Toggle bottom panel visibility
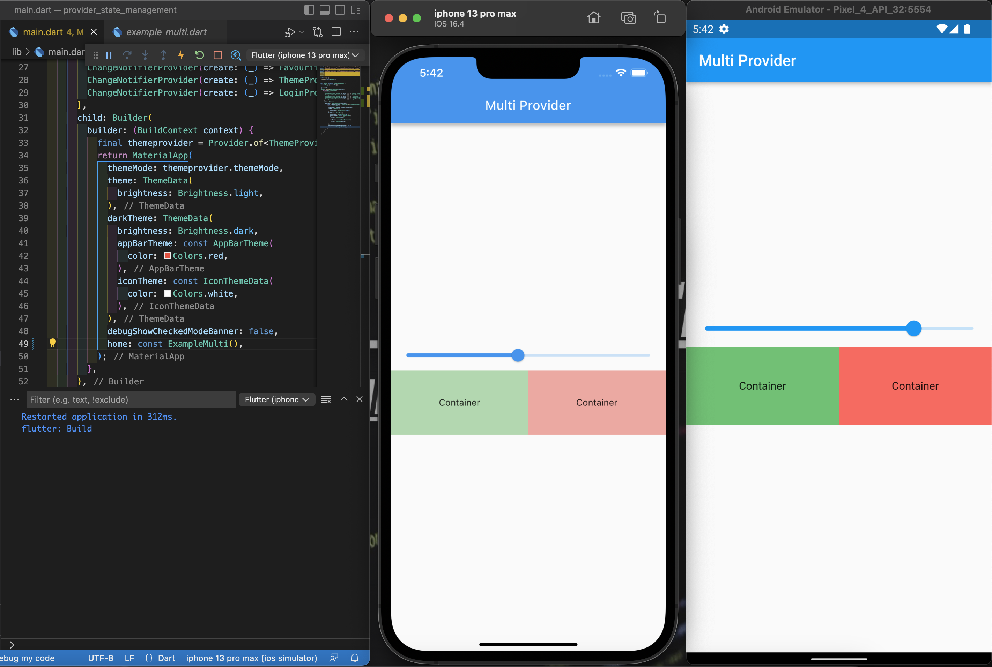 pyautogui.click(x=325, y=10)
